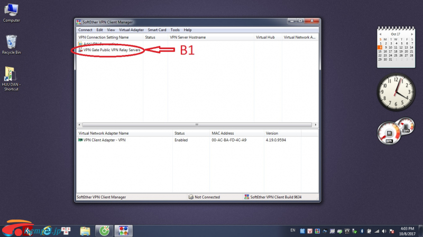The height and width of the screenshot is (237, 423).
Task: Click the Enabled status of VPN adapter
Action: click(181, 140)
